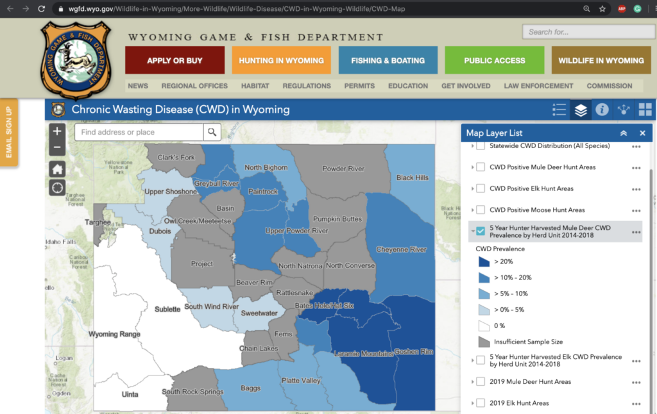Open the Law Enforcement link
The image size is (657, 414).
point(538,86)
